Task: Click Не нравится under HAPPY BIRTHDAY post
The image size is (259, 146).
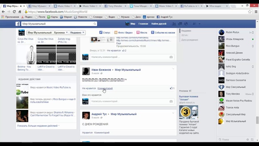Action: click(89, 88)
